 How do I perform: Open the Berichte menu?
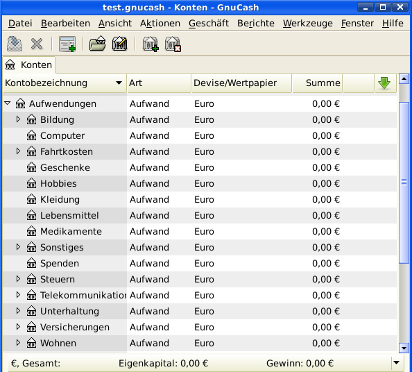click(256, 24)
